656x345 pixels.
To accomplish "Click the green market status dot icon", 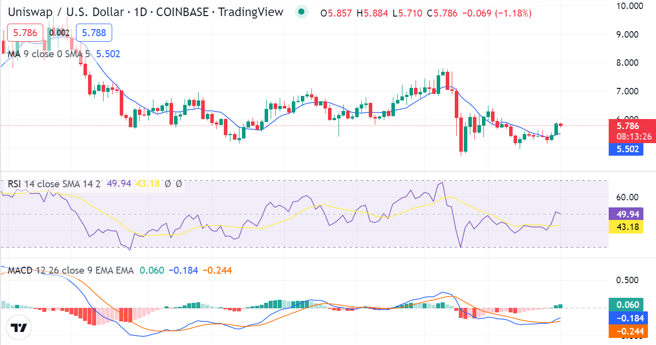I will pyautogui.click(x=301, y=13).
